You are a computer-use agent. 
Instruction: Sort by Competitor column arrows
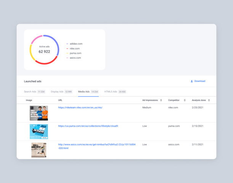(185, 100)
